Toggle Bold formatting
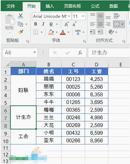This screenshot has width=130, height=164. pos(36,24)
